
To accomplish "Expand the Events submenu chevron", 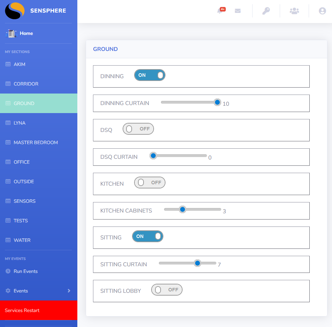I will tap(69, 291).
